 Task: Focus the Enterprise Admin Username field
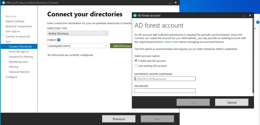click(x=165, y=79)
